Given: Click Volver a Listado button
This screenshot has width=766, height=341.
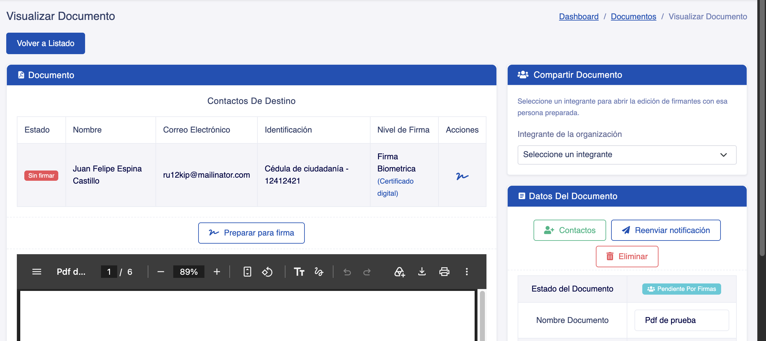Looking at the screenshot, I should 45,43.
